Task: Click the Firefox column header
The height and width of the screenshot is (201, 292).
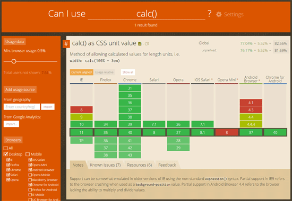Action: 106,80
